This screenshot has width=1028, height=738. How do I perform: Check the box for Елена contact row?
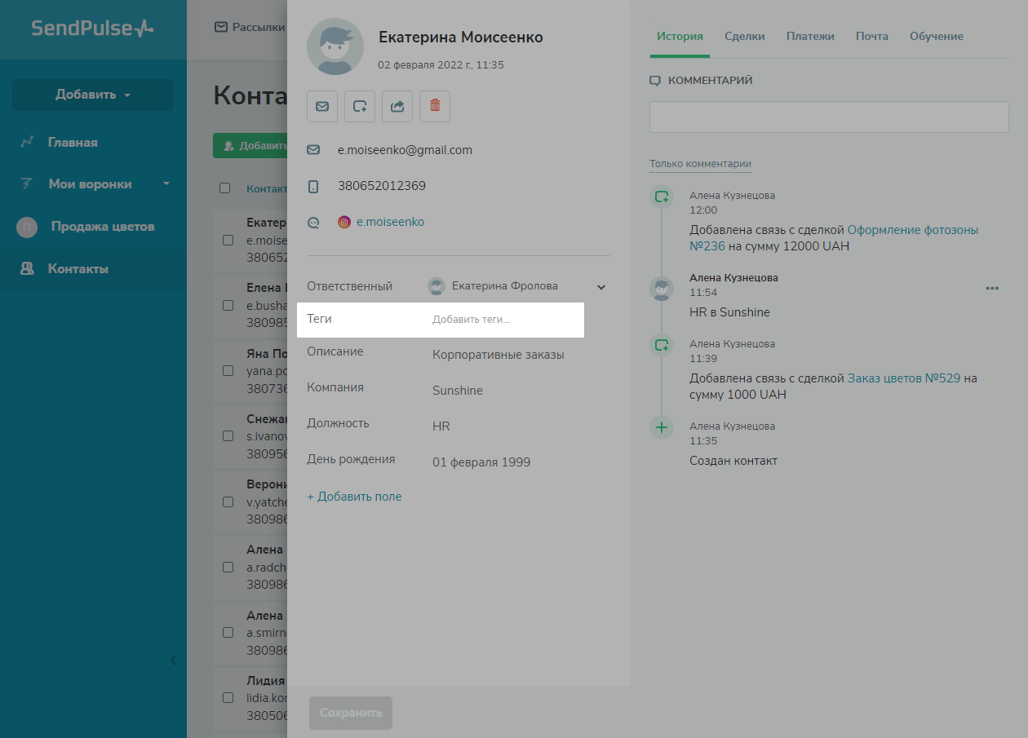pyautogui.click(x=228, y=305)
